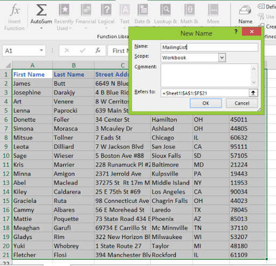Screen dimensions: 276x266
Task: Click into the Name text field
Action: point(209,47)
